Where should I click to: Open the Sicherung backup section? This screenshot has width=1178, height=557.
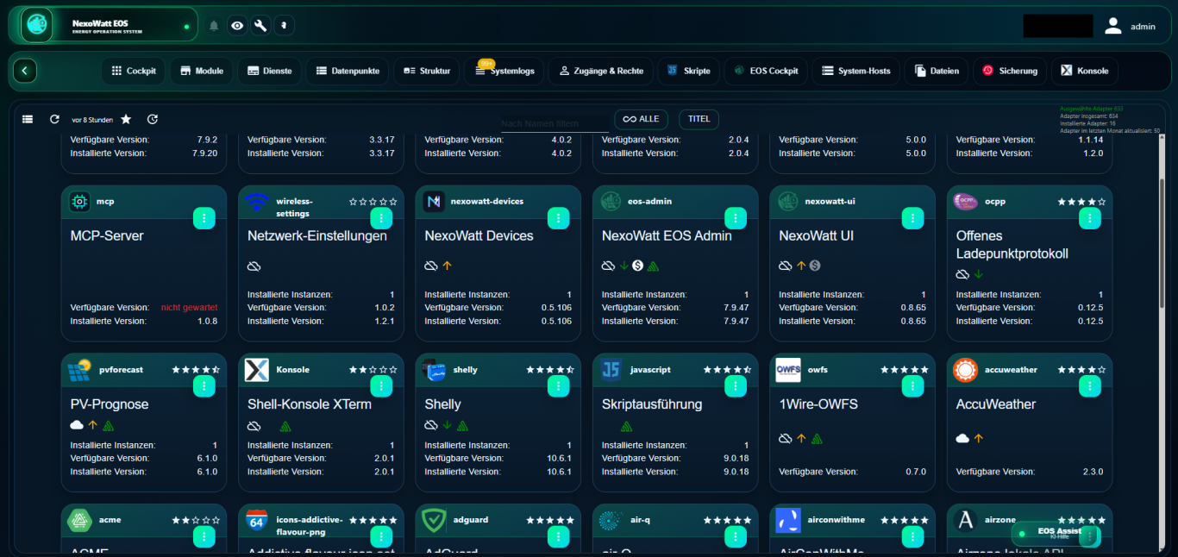(1010, 71)
